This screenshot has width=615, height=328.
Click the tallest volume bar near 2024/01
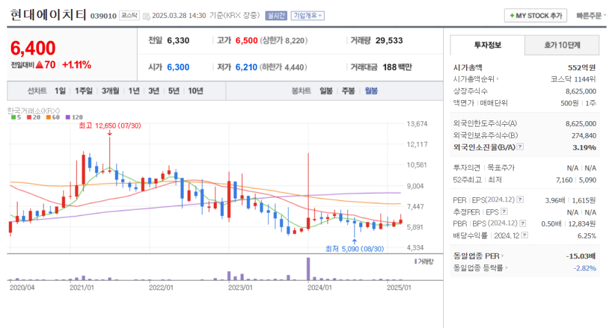308,269
